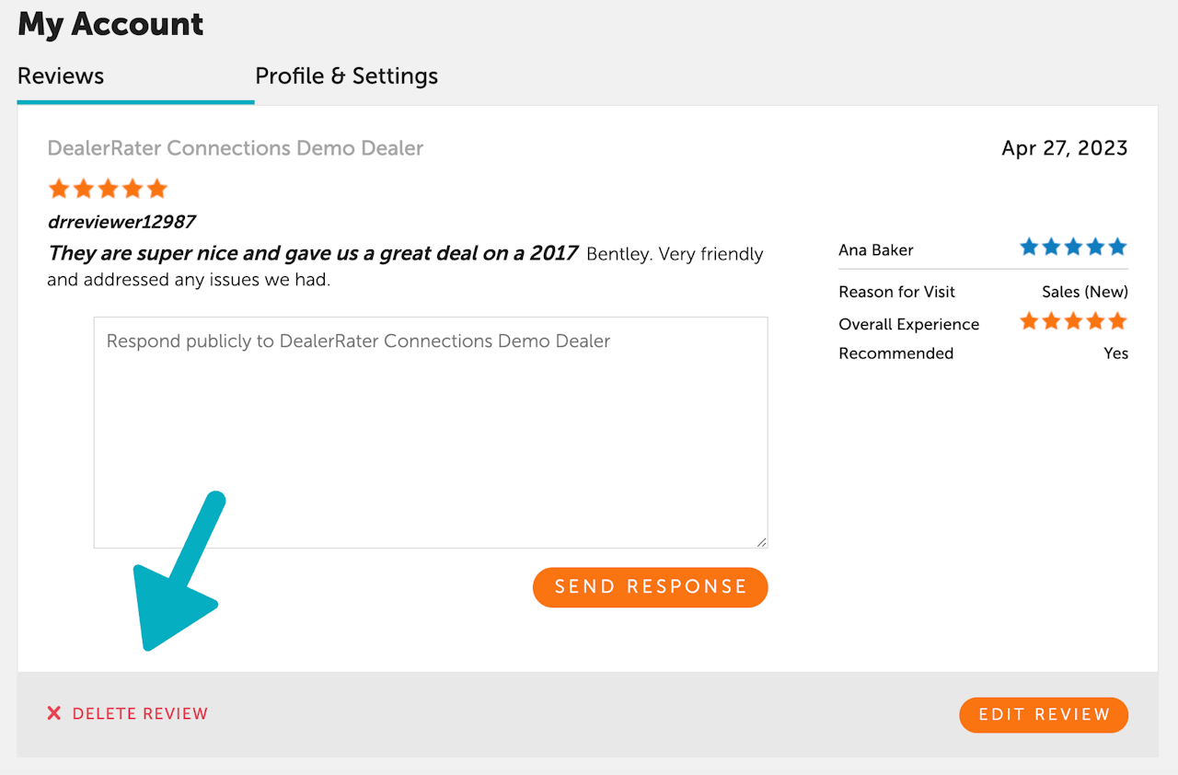1178x775 pixels.
Task: Focus the public response text box
Action: coord(430,433)
